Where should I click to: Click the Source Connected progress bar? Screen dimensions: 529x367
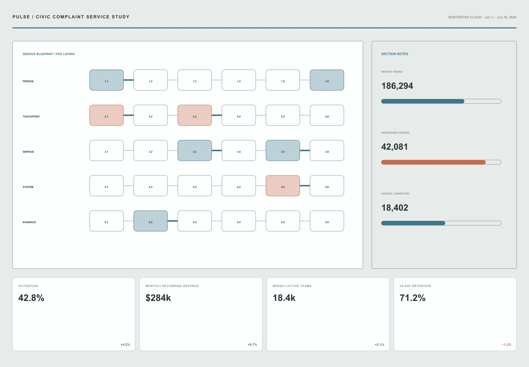[441, 223]
